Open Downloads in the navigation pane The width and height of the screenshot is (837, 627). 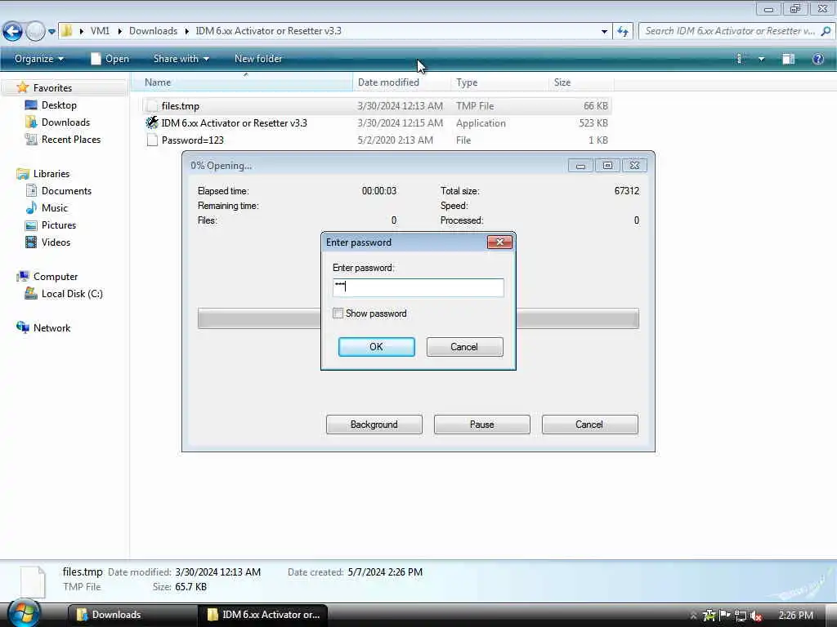(x=65, y=122)
